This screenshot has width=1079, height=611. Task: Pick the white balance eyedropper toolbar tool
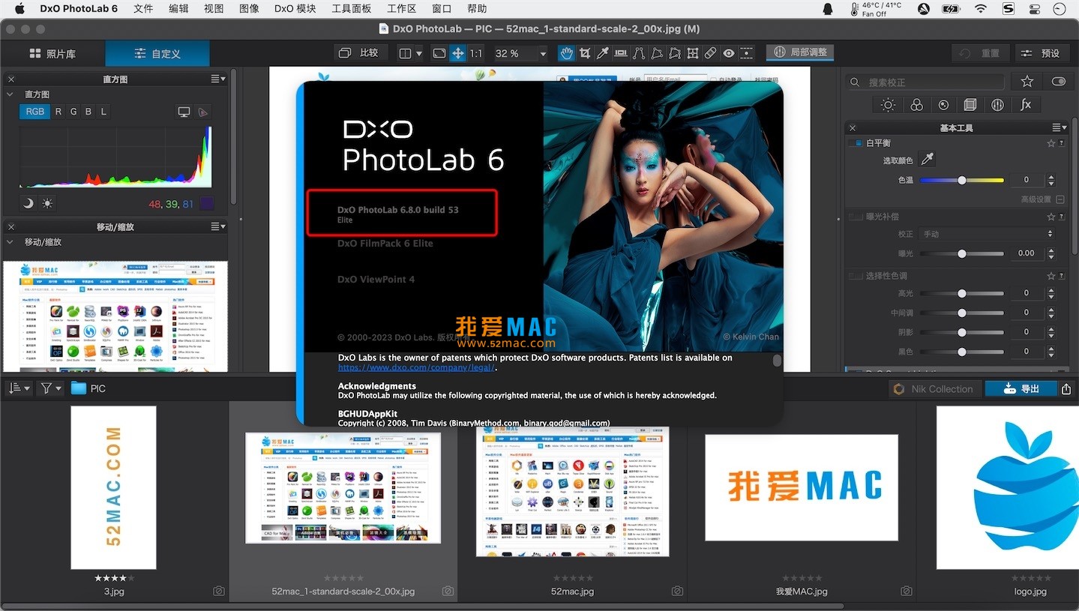coord(603,53)
